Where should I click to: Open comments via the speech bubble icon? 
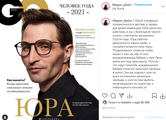click(113, 96)
